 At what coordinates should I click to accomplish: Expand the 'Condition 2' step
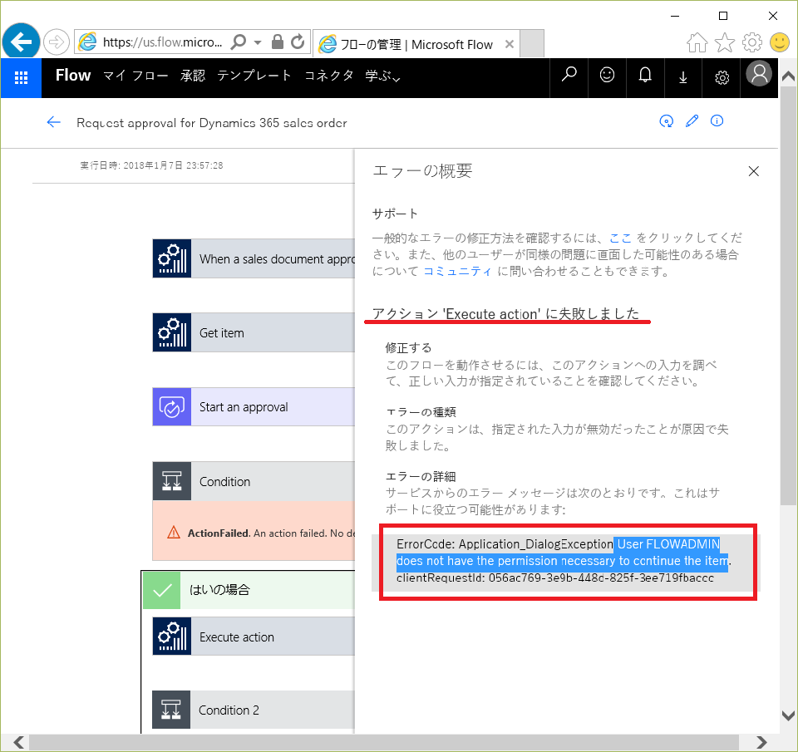coord(254,710)
